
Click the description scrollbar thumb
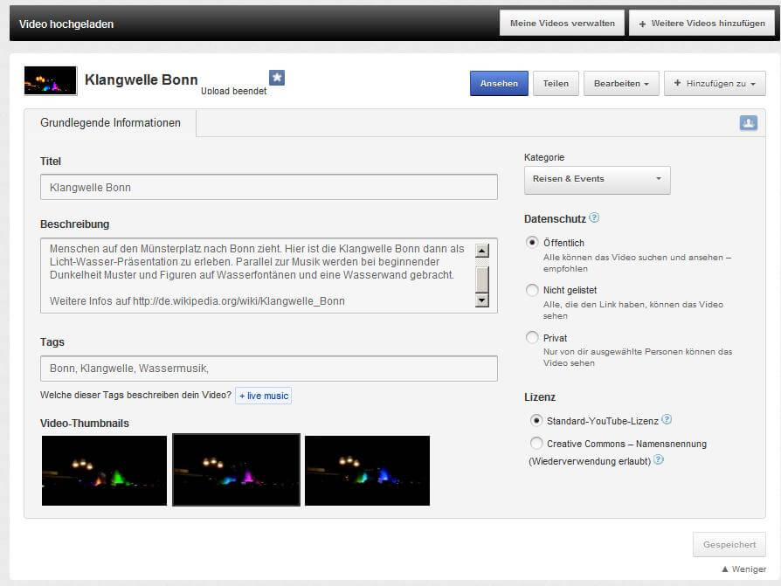[481, 279]
